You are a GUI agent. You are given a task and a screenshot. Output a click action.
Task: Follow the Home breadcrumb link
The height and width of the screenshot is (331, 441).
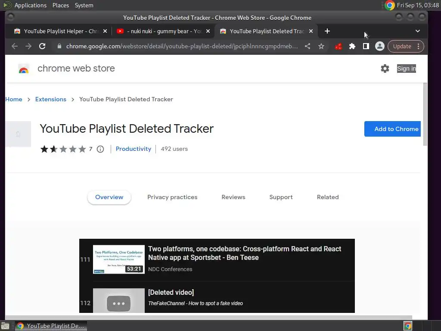tap(13, 99)
